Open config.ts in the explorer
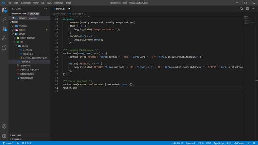 click(x=27, y=50)
